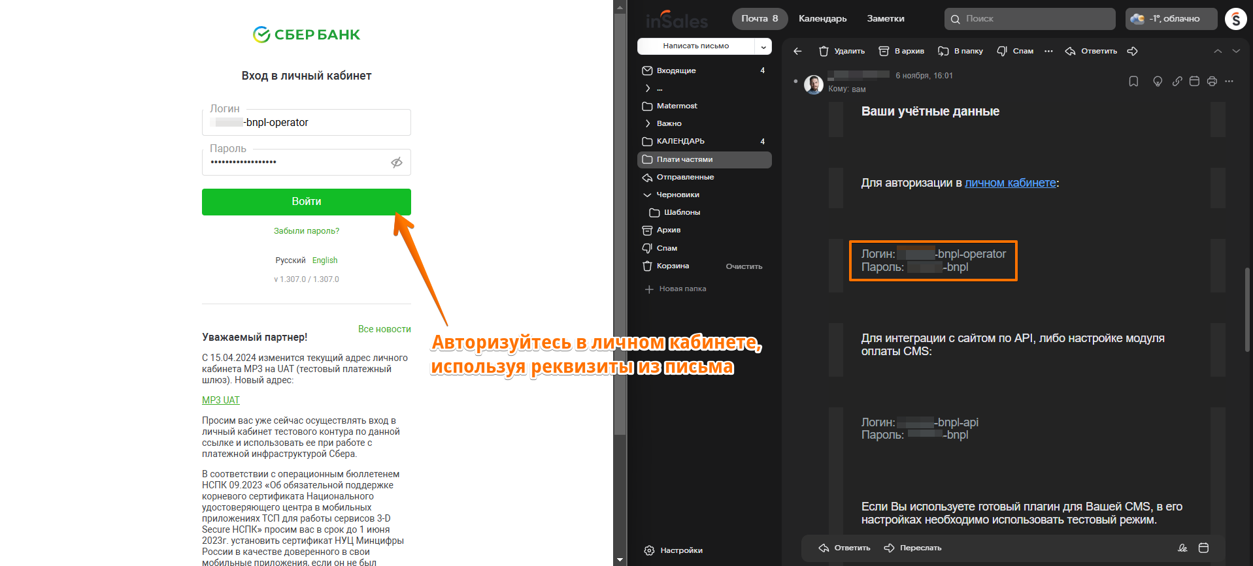Viewport: 1253px width, 566px height.
Task: Open the sender's avatar photo
Action: click(814, 84)
